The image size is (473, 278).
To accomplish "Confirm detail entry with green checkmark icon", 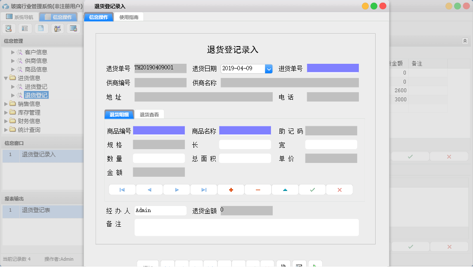I will point(312,189).
